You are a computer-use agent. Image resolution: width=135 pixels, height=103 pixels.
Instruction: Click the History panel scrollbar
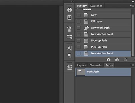point(133,35)
